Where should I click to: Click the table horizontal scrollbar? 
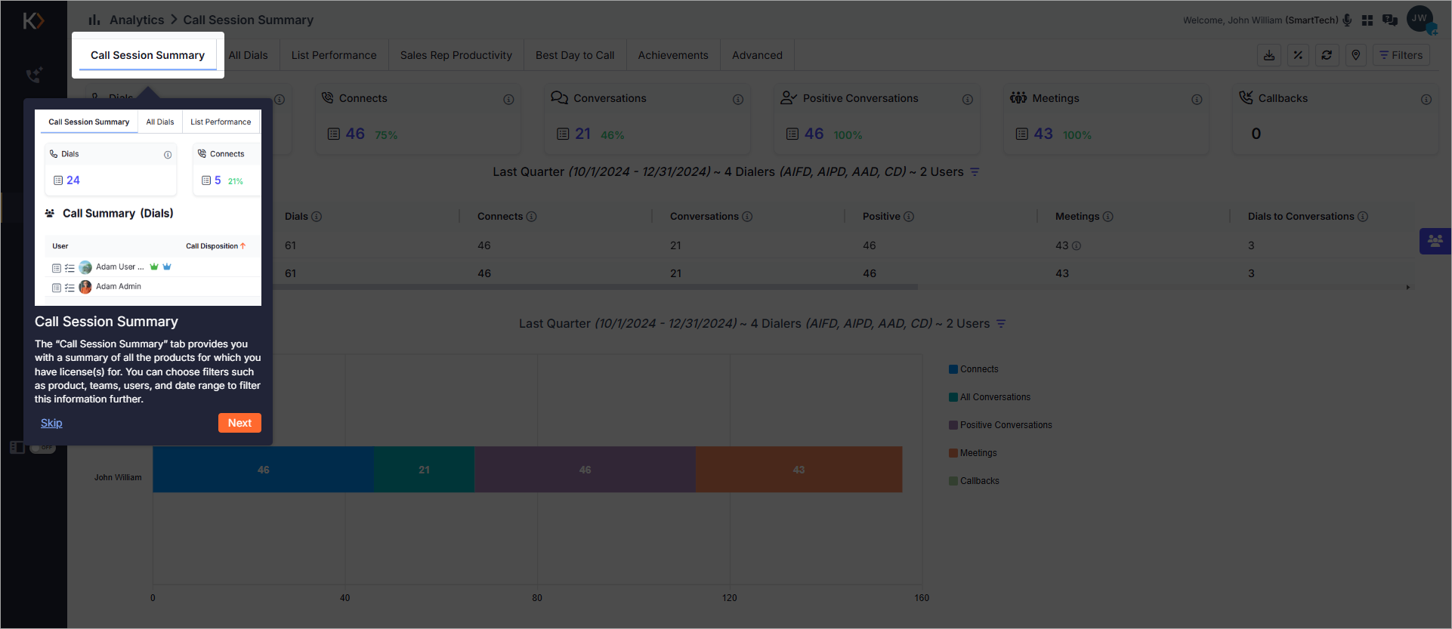tap(597, 287)
